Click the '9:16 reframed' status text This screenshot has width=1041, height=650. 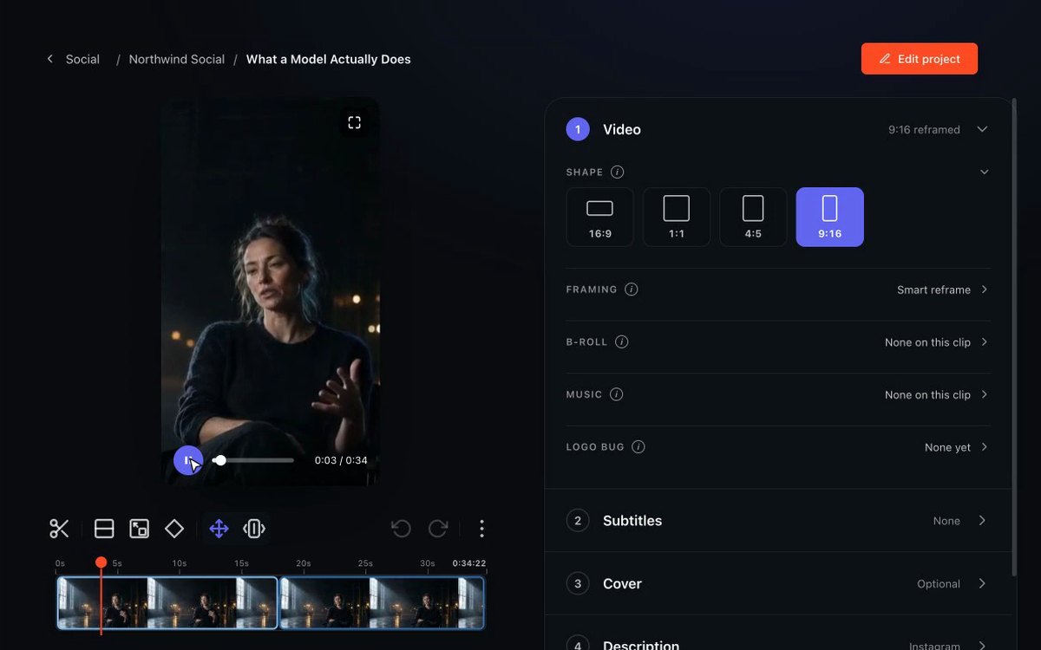[x=924, y=129]
